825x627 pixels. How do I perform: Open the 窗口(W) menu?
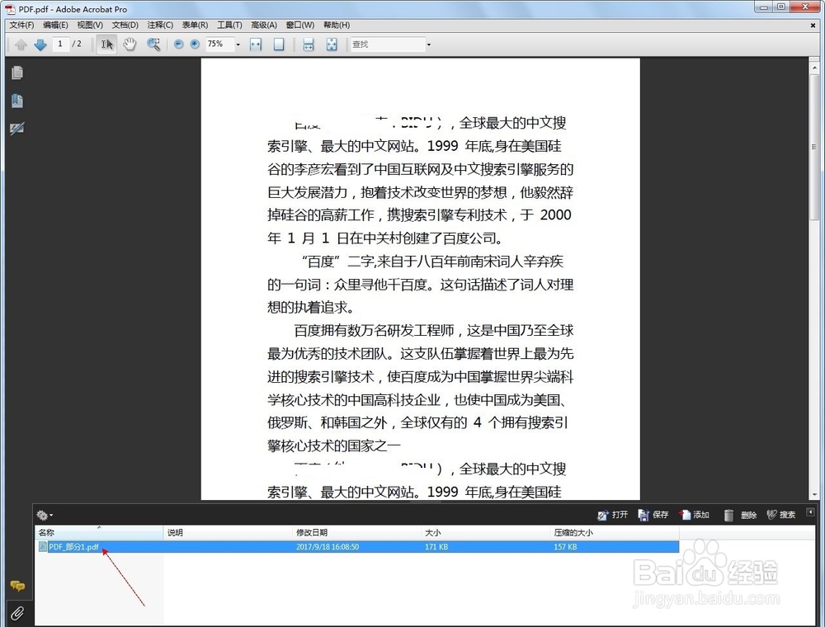(300, 25)
